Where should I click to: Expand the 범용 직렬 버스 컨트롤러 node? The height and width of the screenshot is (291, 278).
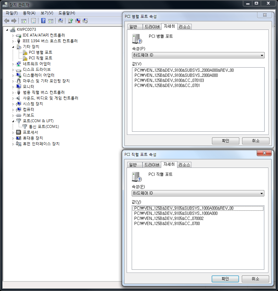[13, 93]
